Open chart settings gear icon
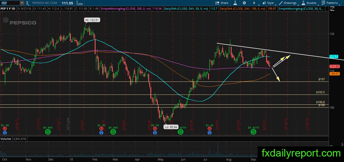Screen dimensions: 344x162 (x=244, y=3)
